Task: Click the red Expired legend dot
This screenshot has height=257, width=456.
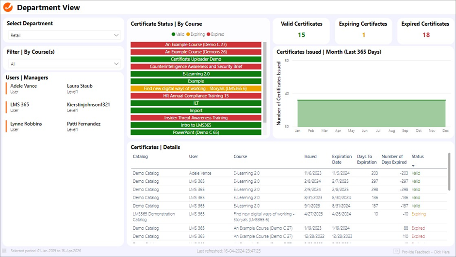Action: 209,34
